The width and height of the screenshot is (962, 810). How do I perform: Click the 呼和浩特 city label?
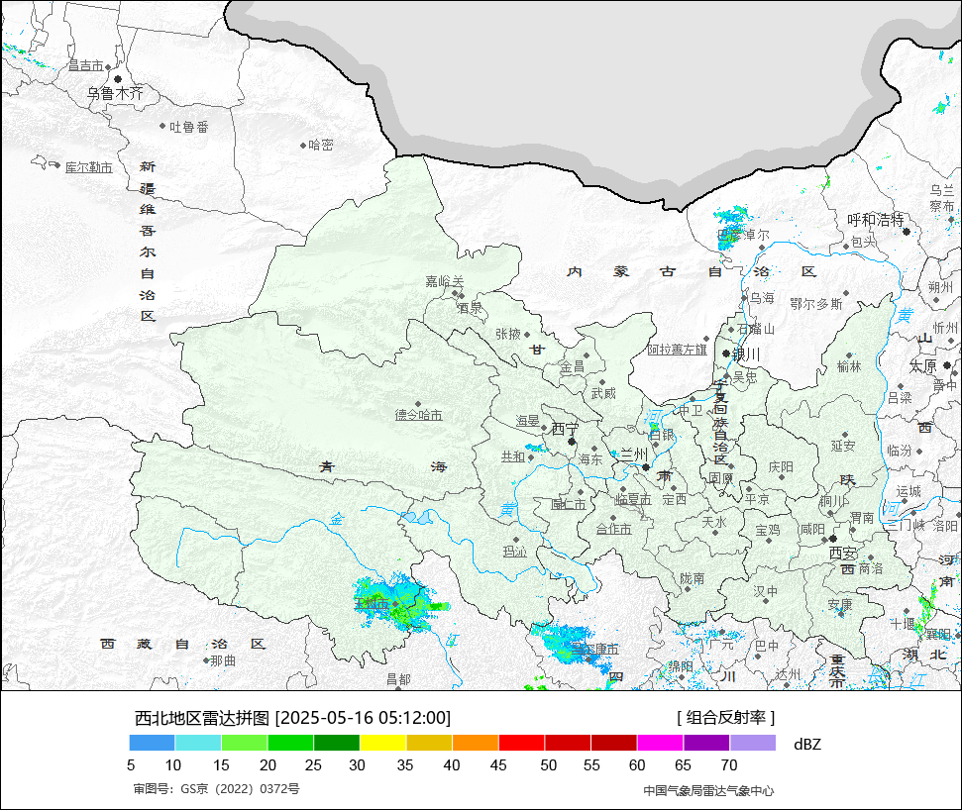tap(876, 220)
